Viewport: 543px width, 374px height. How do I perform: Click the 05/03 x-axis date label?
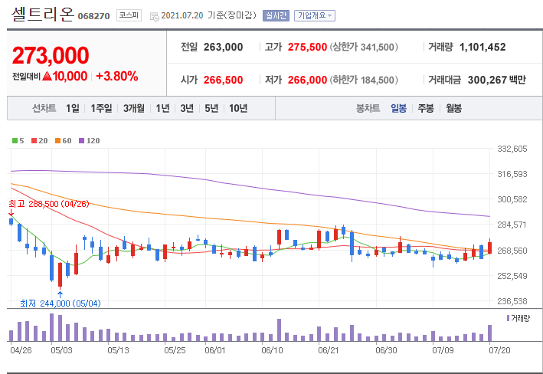point(61,350)
